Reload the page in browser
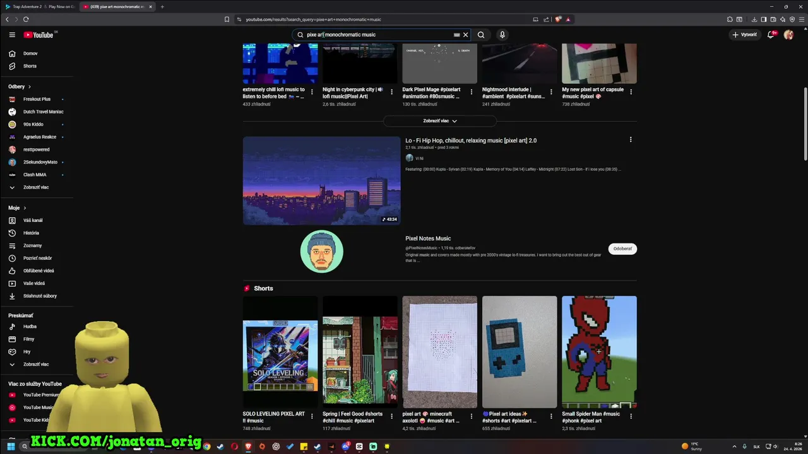 26,20
